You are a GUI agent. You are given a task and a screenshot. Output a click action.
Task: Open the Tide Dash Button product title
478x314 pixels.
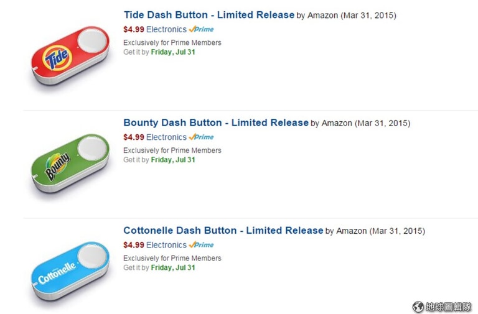209,15
